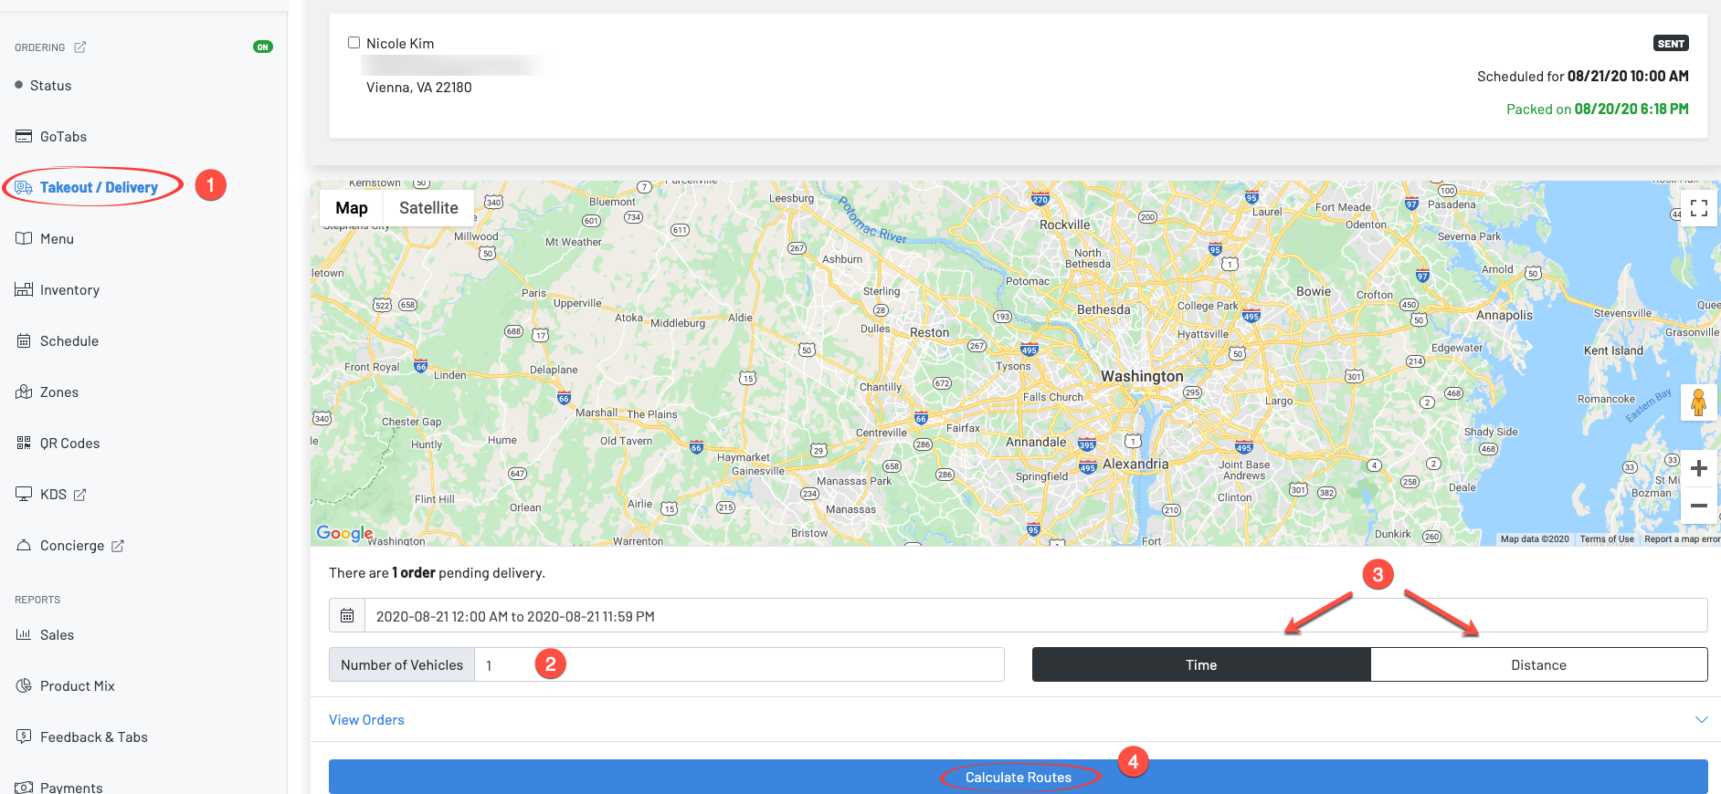The width and height of the screenshot is (1721, 794).
Task: Click the KDS external link icon
Action: point(80,495)
